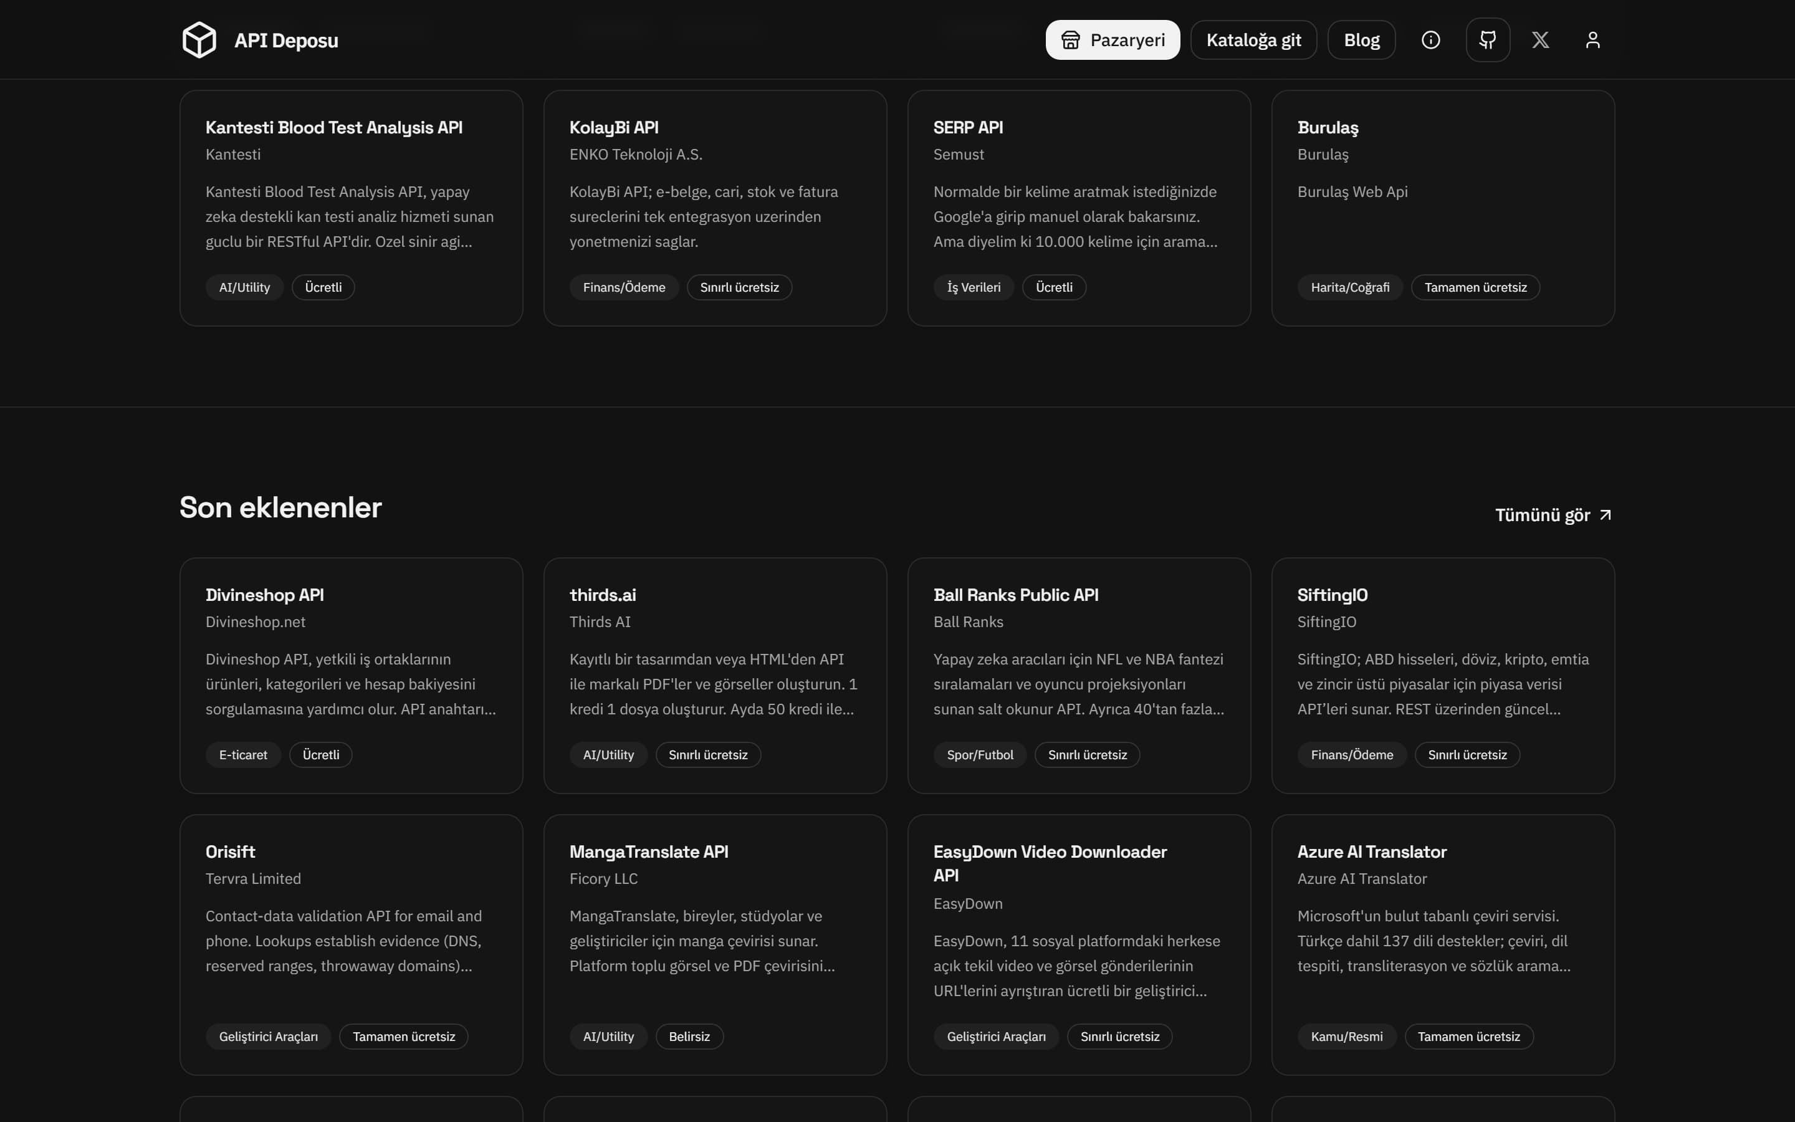Click the API Deposu site title

[286, 40]
